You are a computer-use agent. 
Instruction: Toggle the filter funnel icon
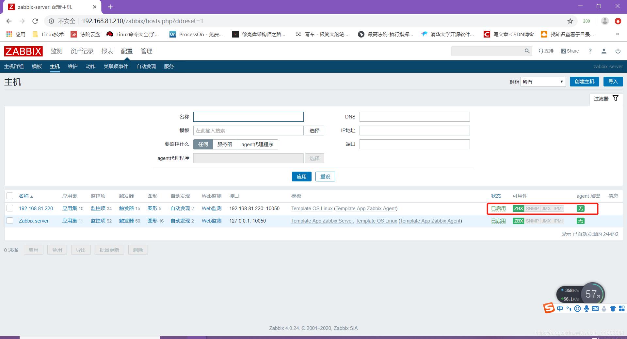coord(616,98)
